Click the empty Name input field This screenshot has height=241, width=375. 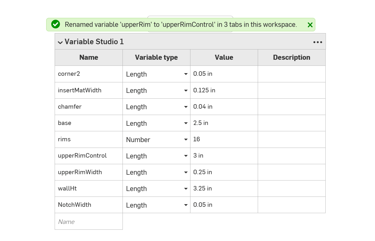[88, 221]
